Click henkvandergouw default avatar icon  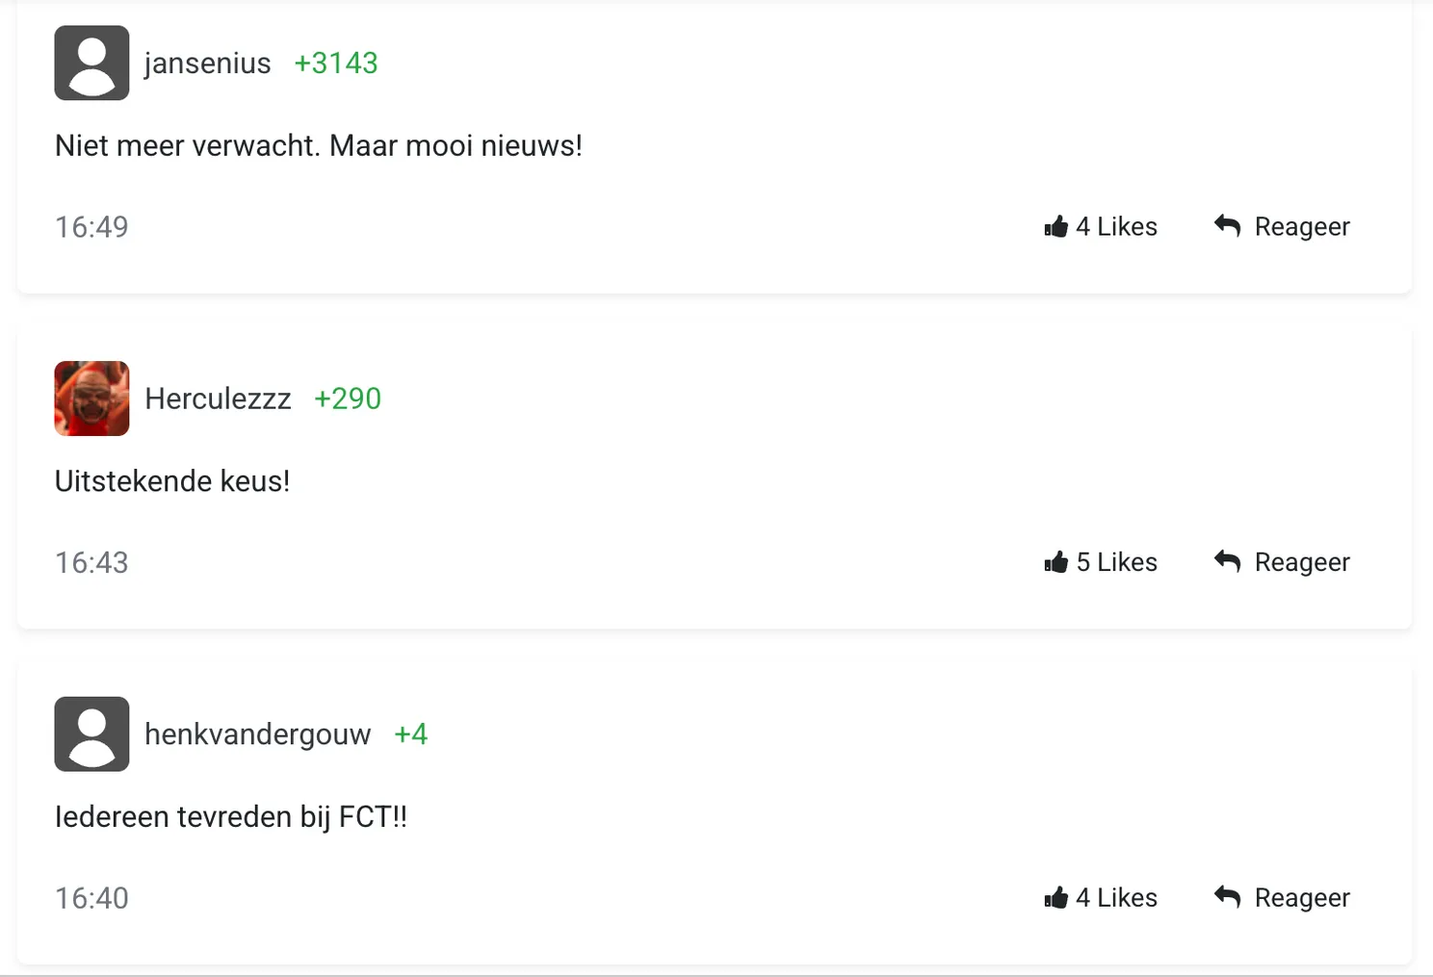point(91,734)
